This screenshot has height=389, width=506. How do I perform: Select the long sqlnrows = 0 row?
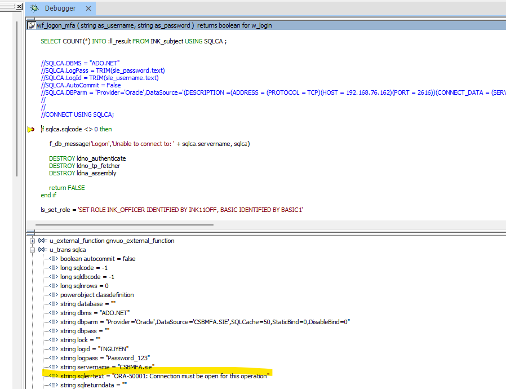(x=84, y=286)
